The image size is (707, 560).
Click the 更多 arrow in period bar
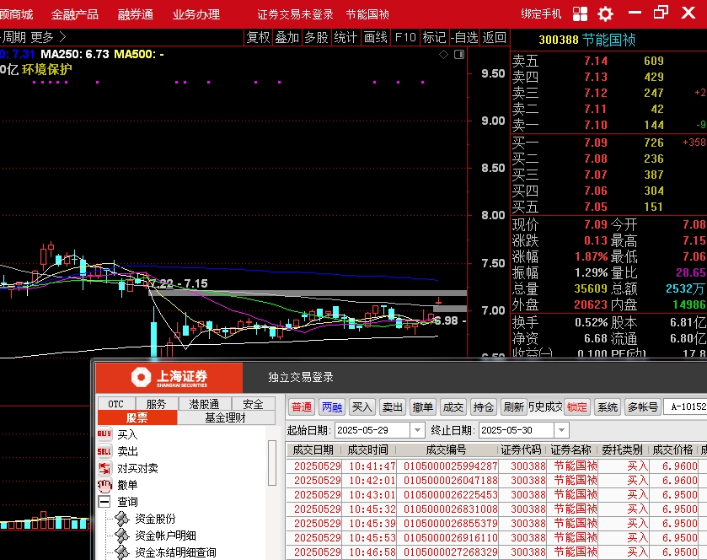(62, 37)
